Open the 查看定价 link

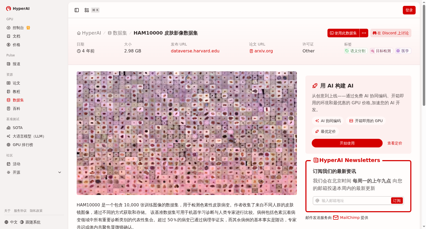coord(395,143)
